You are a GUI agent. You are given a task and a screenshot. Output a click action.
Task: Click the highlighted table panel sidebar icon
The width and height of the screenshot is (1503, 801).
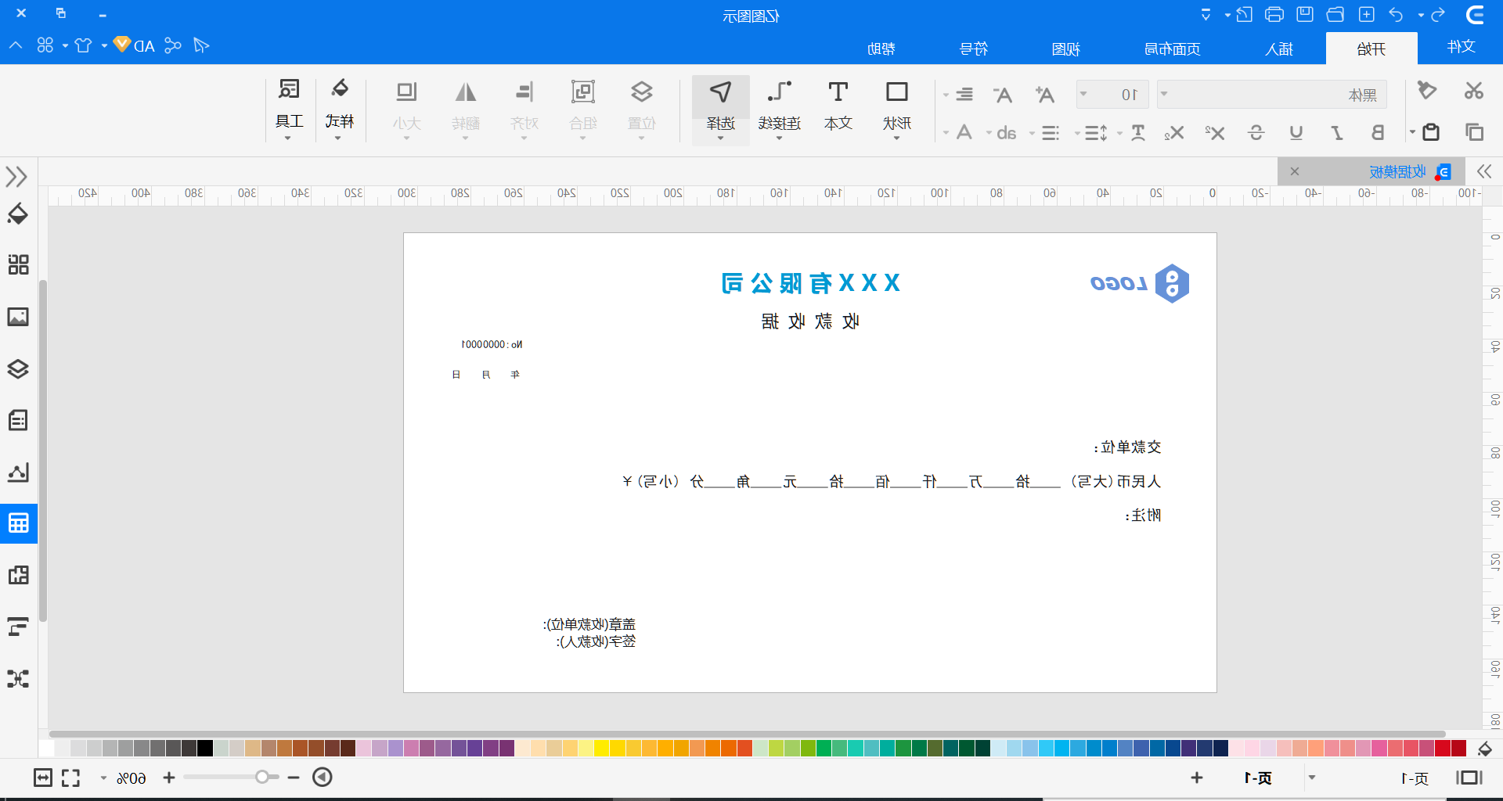click(x=18, y=523)
